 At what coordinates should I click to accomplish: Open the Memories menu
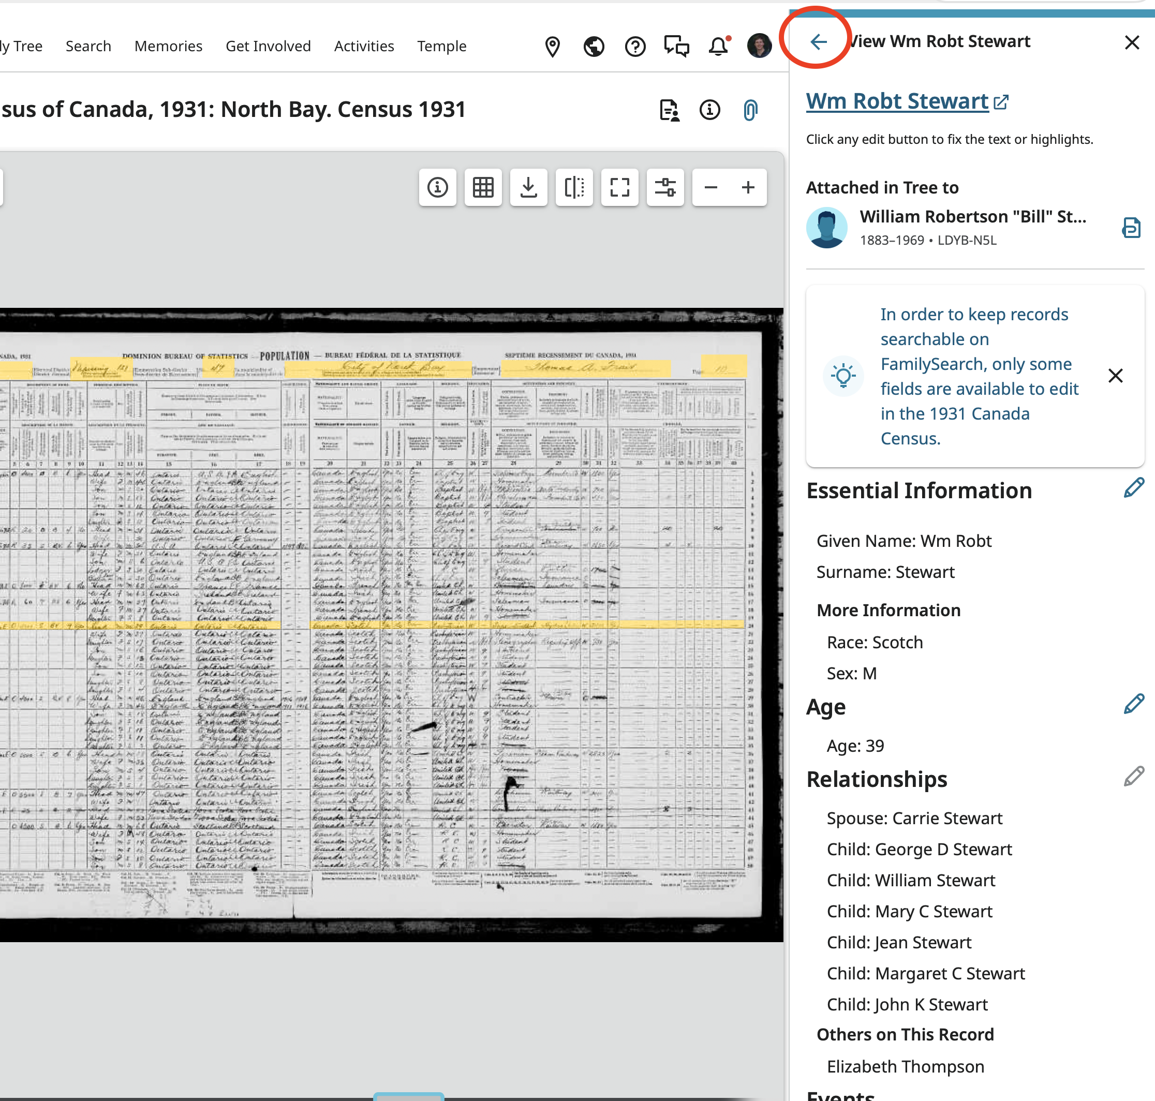tap(168, 47)
